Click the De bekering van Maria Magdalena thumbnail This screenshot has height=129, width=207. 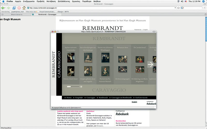[140, 69]
